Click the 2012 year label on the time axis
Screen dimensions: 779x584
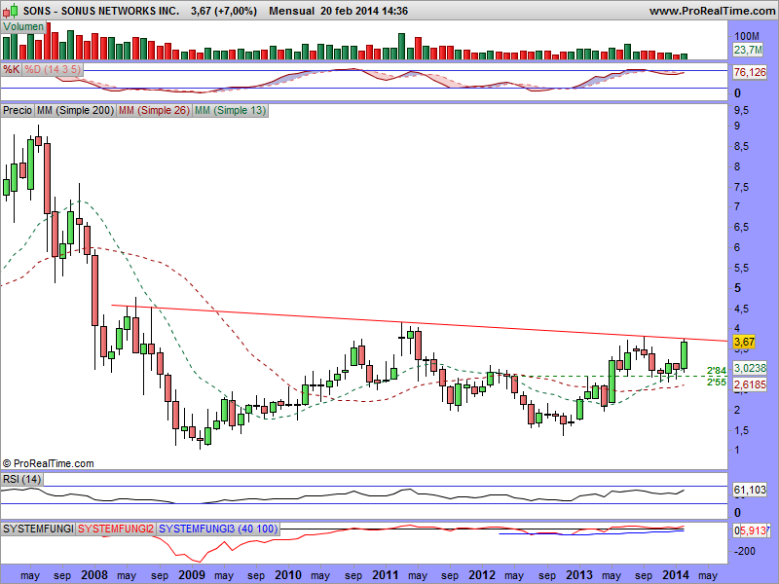tap(482, 575)
